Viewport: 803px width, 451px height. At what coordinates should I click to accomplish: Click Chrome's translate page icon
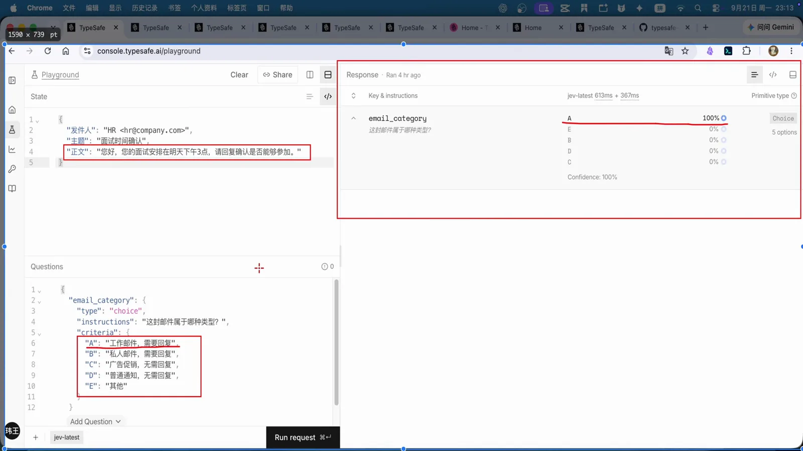668,51
